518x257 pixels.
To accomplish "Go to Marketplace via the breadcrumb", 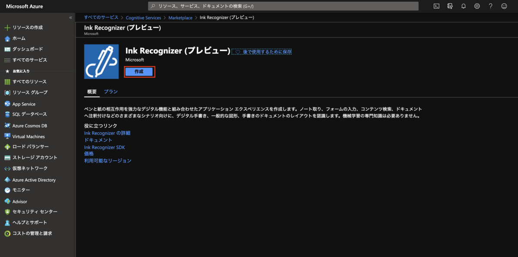I will click(181, 17).
